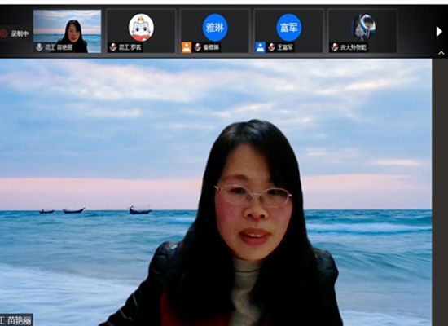Show next participants with the right arrow

click(x=439, y=32)
